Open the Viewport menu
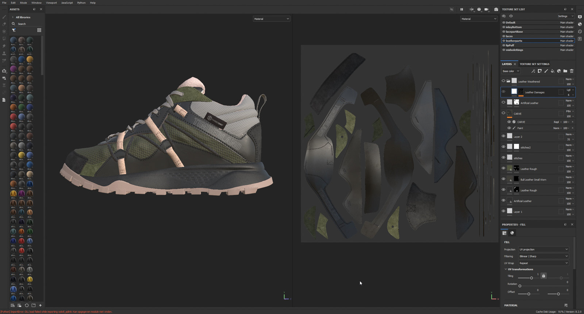This screenshot has height=314, width=584. (51, 3)
